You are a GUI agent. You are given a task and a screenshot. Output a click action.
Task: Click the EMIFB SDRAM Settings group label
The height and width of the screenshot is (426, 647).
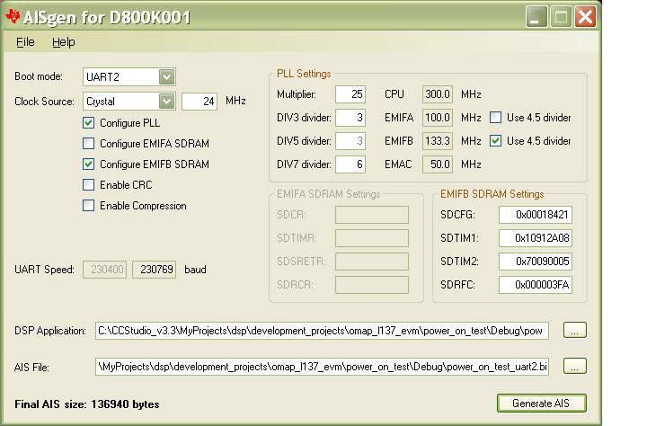coord(492,194)
